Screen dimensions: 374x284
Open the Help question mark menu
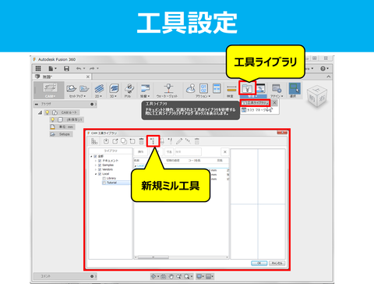(x=324, y=69)
